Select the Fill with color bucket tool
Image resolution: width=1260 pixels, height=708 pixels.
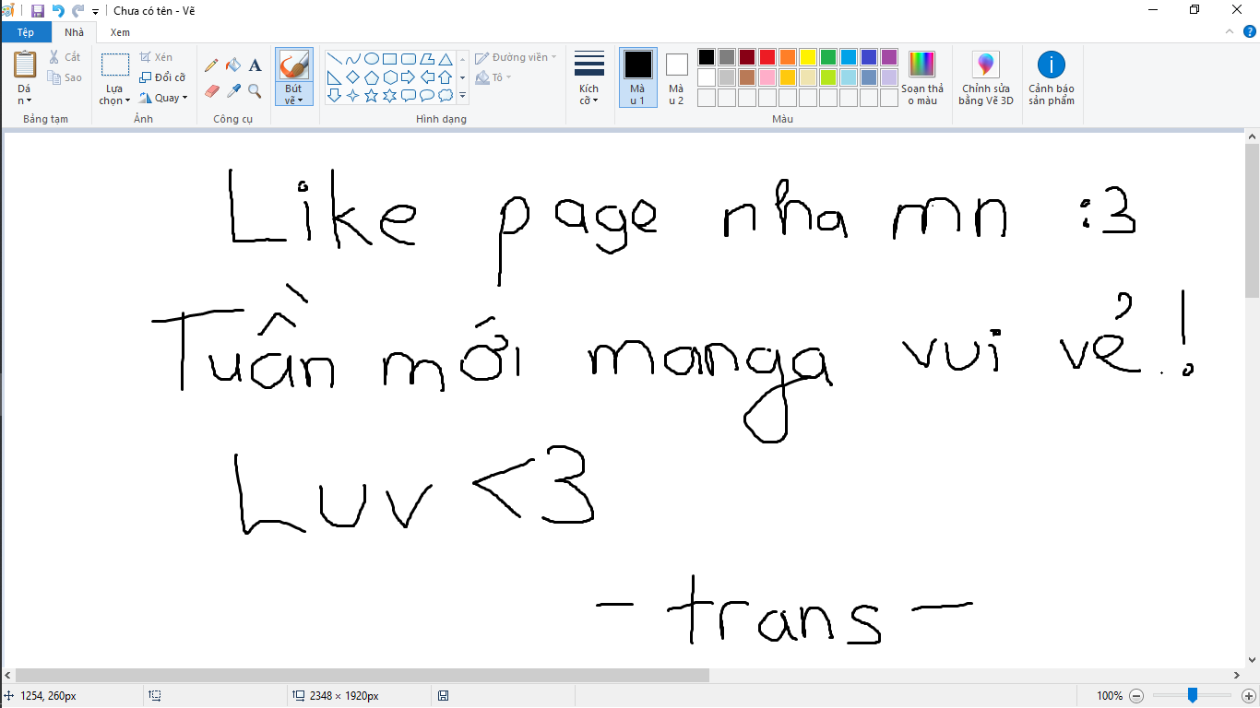tap(233, 65)
